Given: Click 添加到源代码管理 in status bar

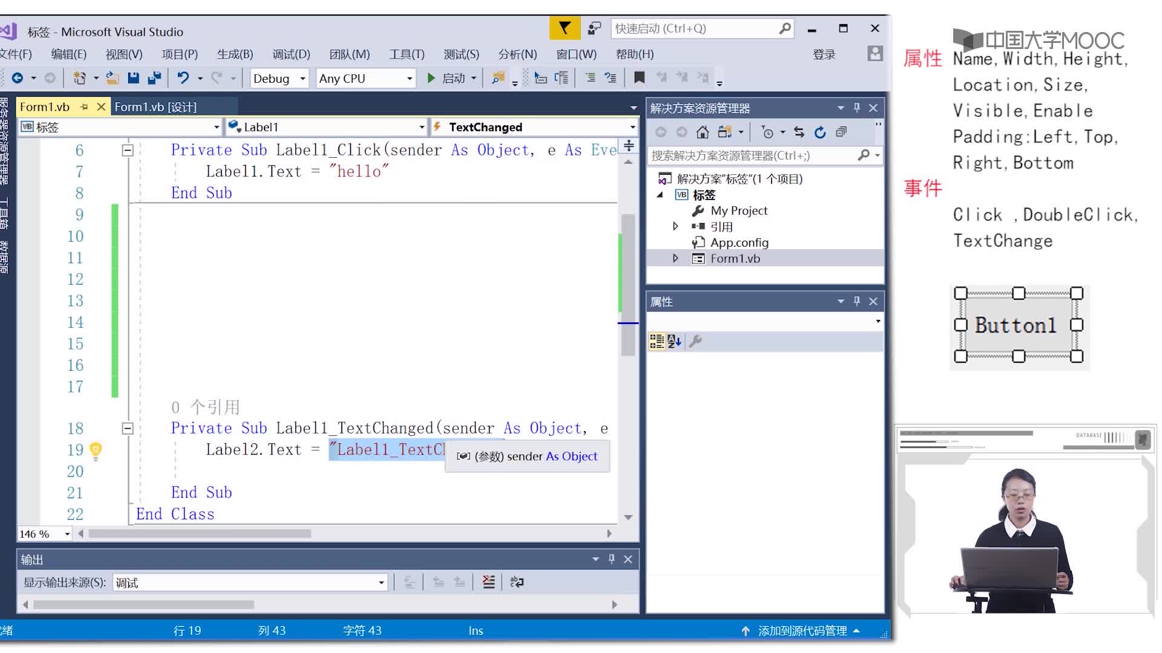Looking at the screenshot, I should click(803, 631).
